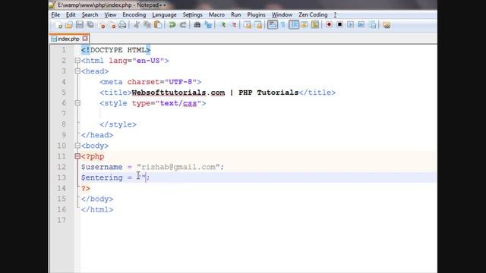486x273 pixels.
Task: Click the Stop Recording black square icon
Action: click(339, 25)
